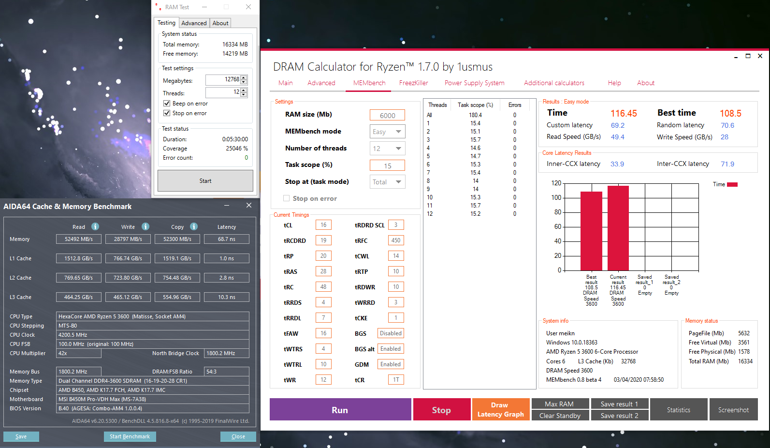Switch to the Testing tab in RAM Test

click(166, 23)
